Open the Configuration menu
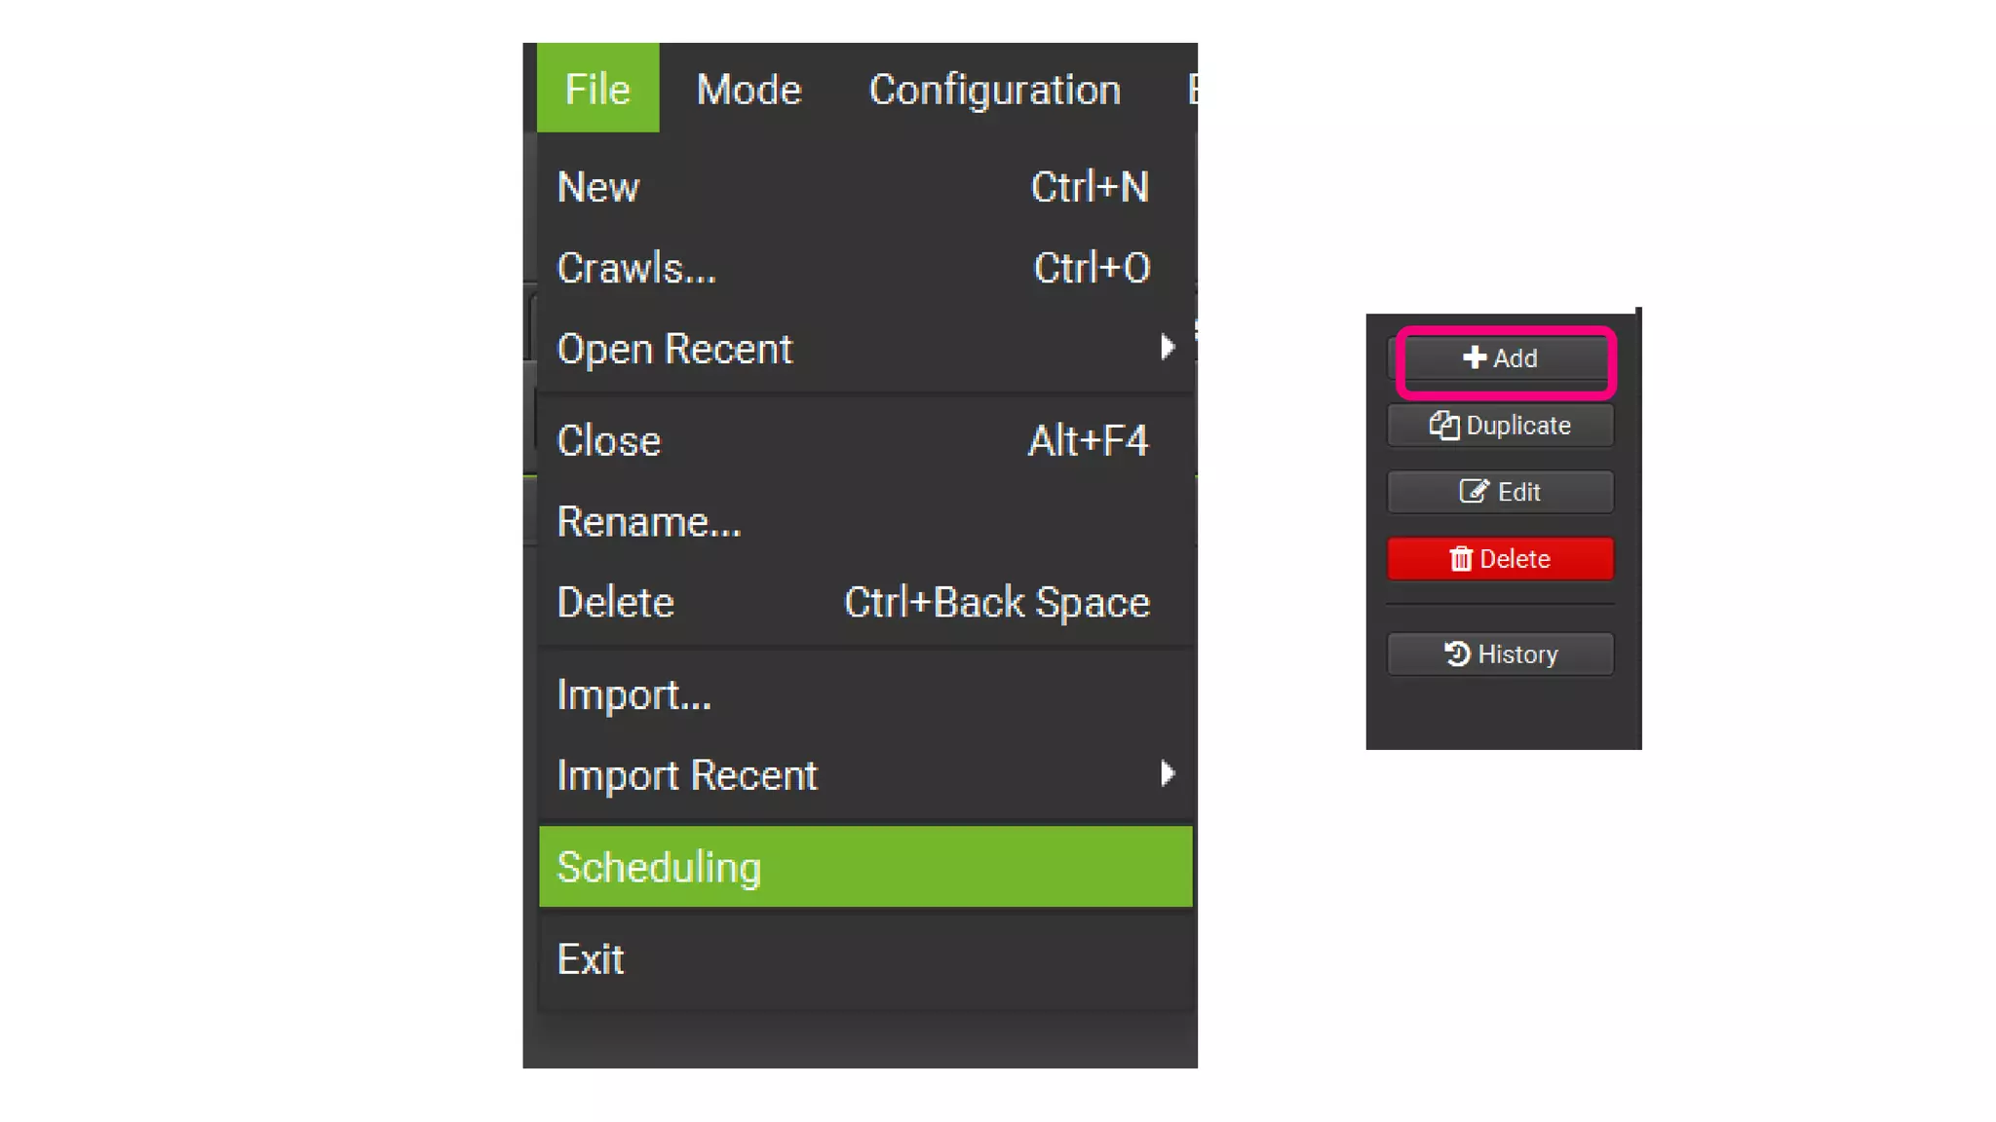 [x=994, y=89]
